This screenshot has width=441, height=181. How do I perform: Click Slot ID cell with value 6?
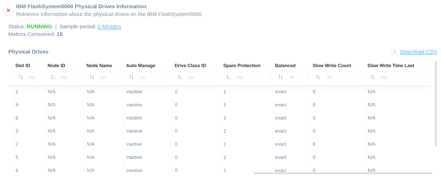point(17,118)
